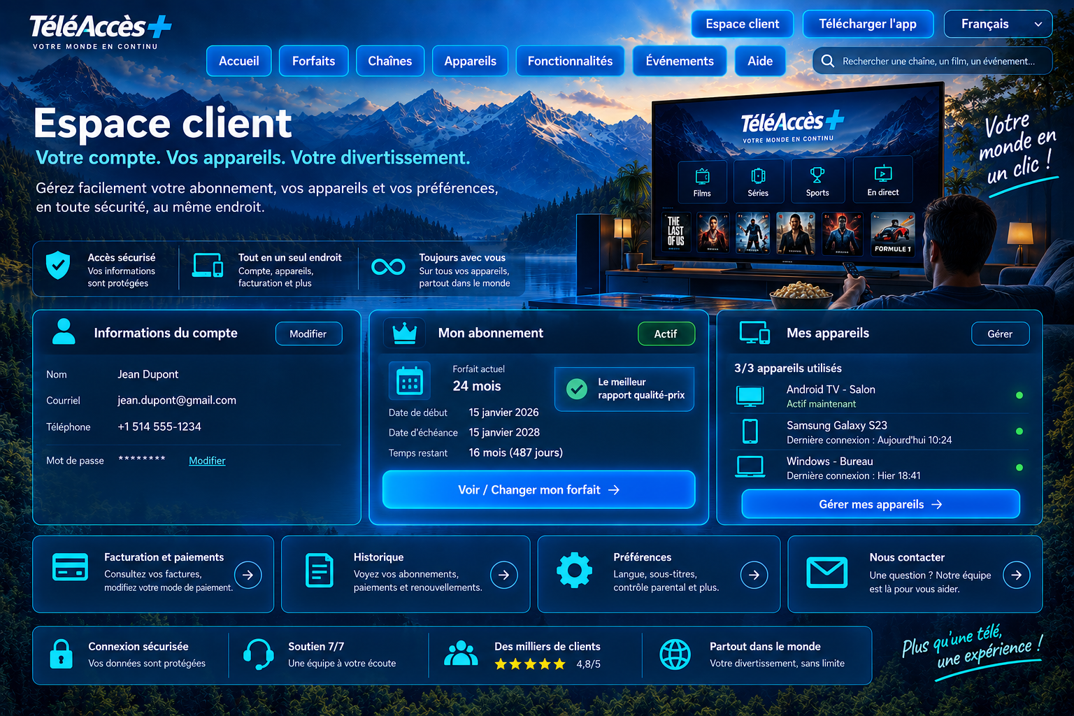Viewport: 1074px width, 716px height.
Task: Click the headset icon for Soutien 7/7
Action: pyautogui.click(x=258, y=654)
